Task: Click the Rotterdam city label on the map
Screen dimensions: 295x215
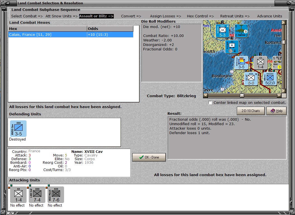Action: point(273,43)
